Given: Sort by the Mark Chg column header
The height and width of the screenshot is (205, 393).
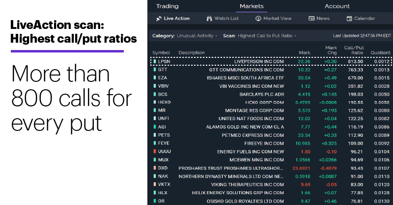Looking at the screenshot, I should [331, 50].
